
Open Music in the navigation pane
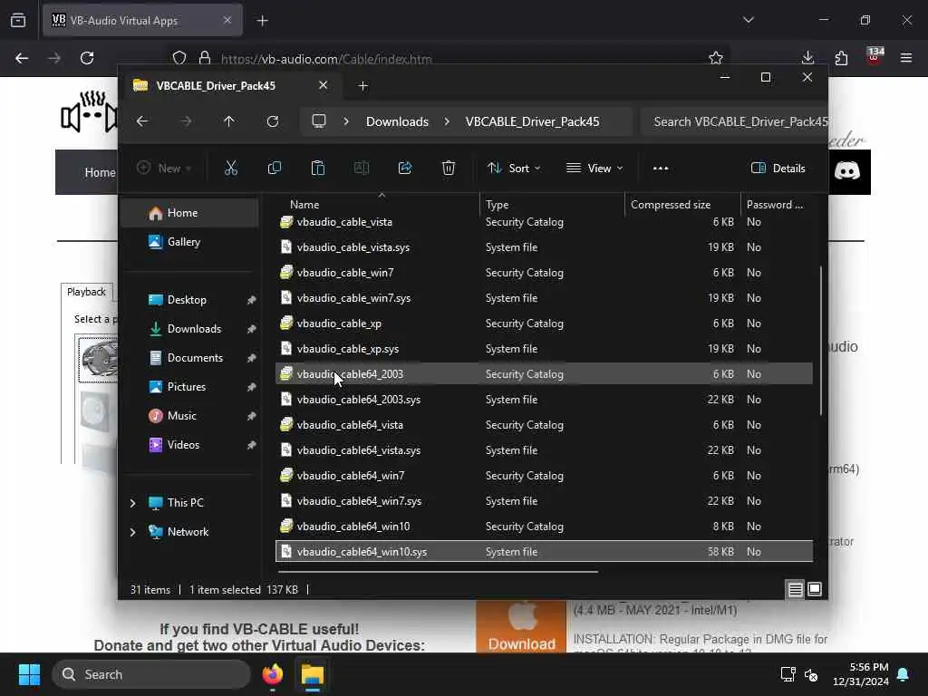click(189, 416)
